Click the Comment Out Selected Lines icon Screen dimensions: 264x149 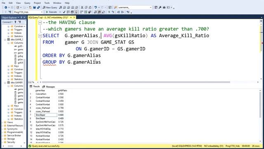[109, 12]
